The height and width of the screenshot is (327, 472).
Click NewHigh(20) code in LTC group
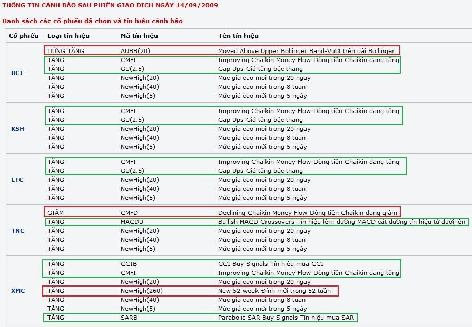pyautogui.click(x=140, y=180)
